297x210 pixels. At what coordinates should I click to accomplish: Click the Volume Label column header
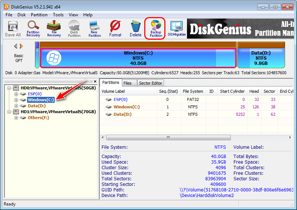tap(128, 92)
